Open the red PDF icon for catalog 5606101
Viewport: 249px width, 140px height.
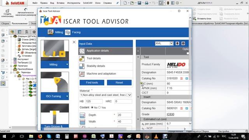182,108
